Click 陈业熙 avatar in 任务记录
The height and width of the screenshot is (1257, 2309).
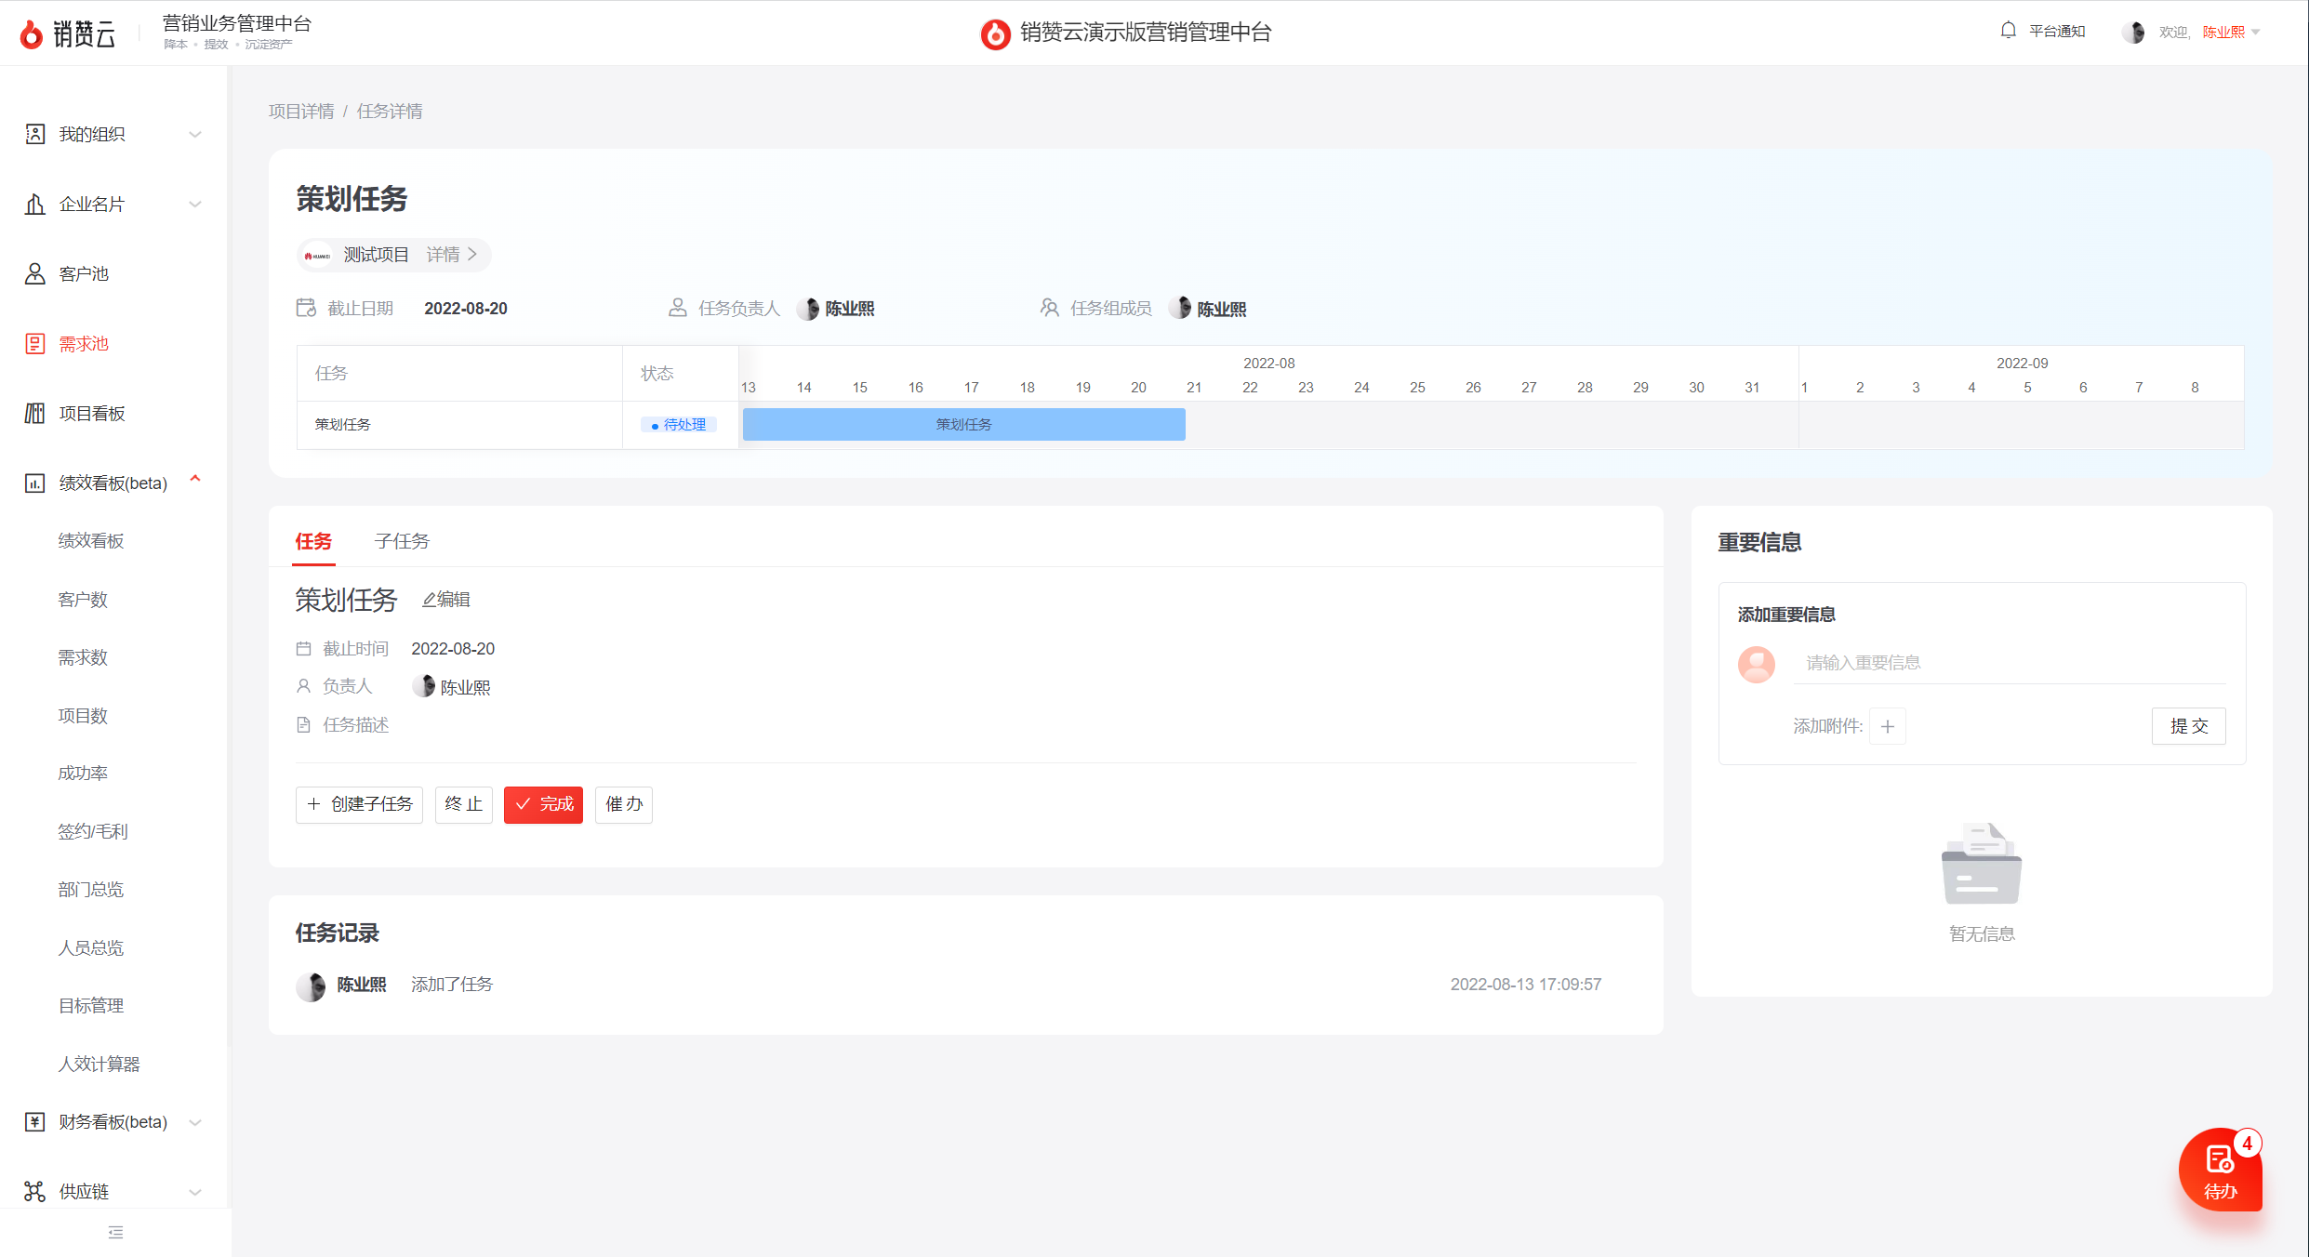tap(311, 986)
